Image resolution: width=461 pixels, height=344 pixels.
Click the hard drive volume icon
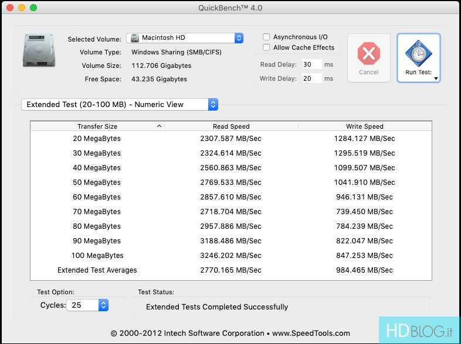(x=39, y=50)
